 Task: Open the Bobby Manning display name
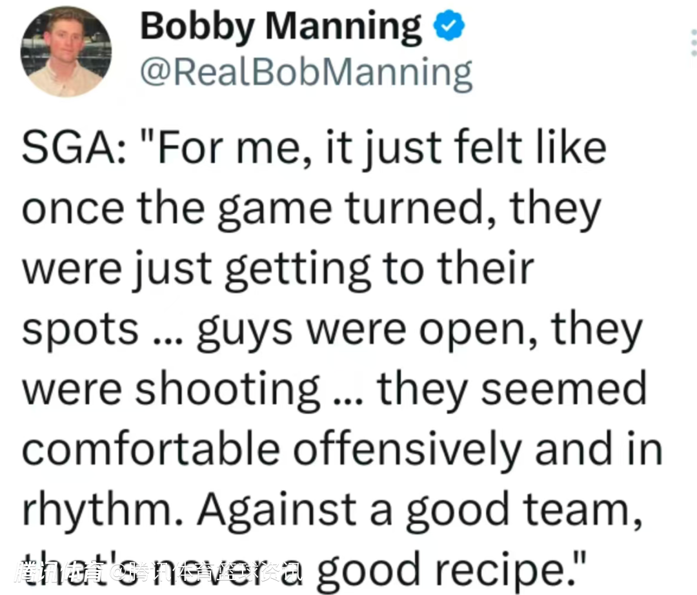(281, 27)
